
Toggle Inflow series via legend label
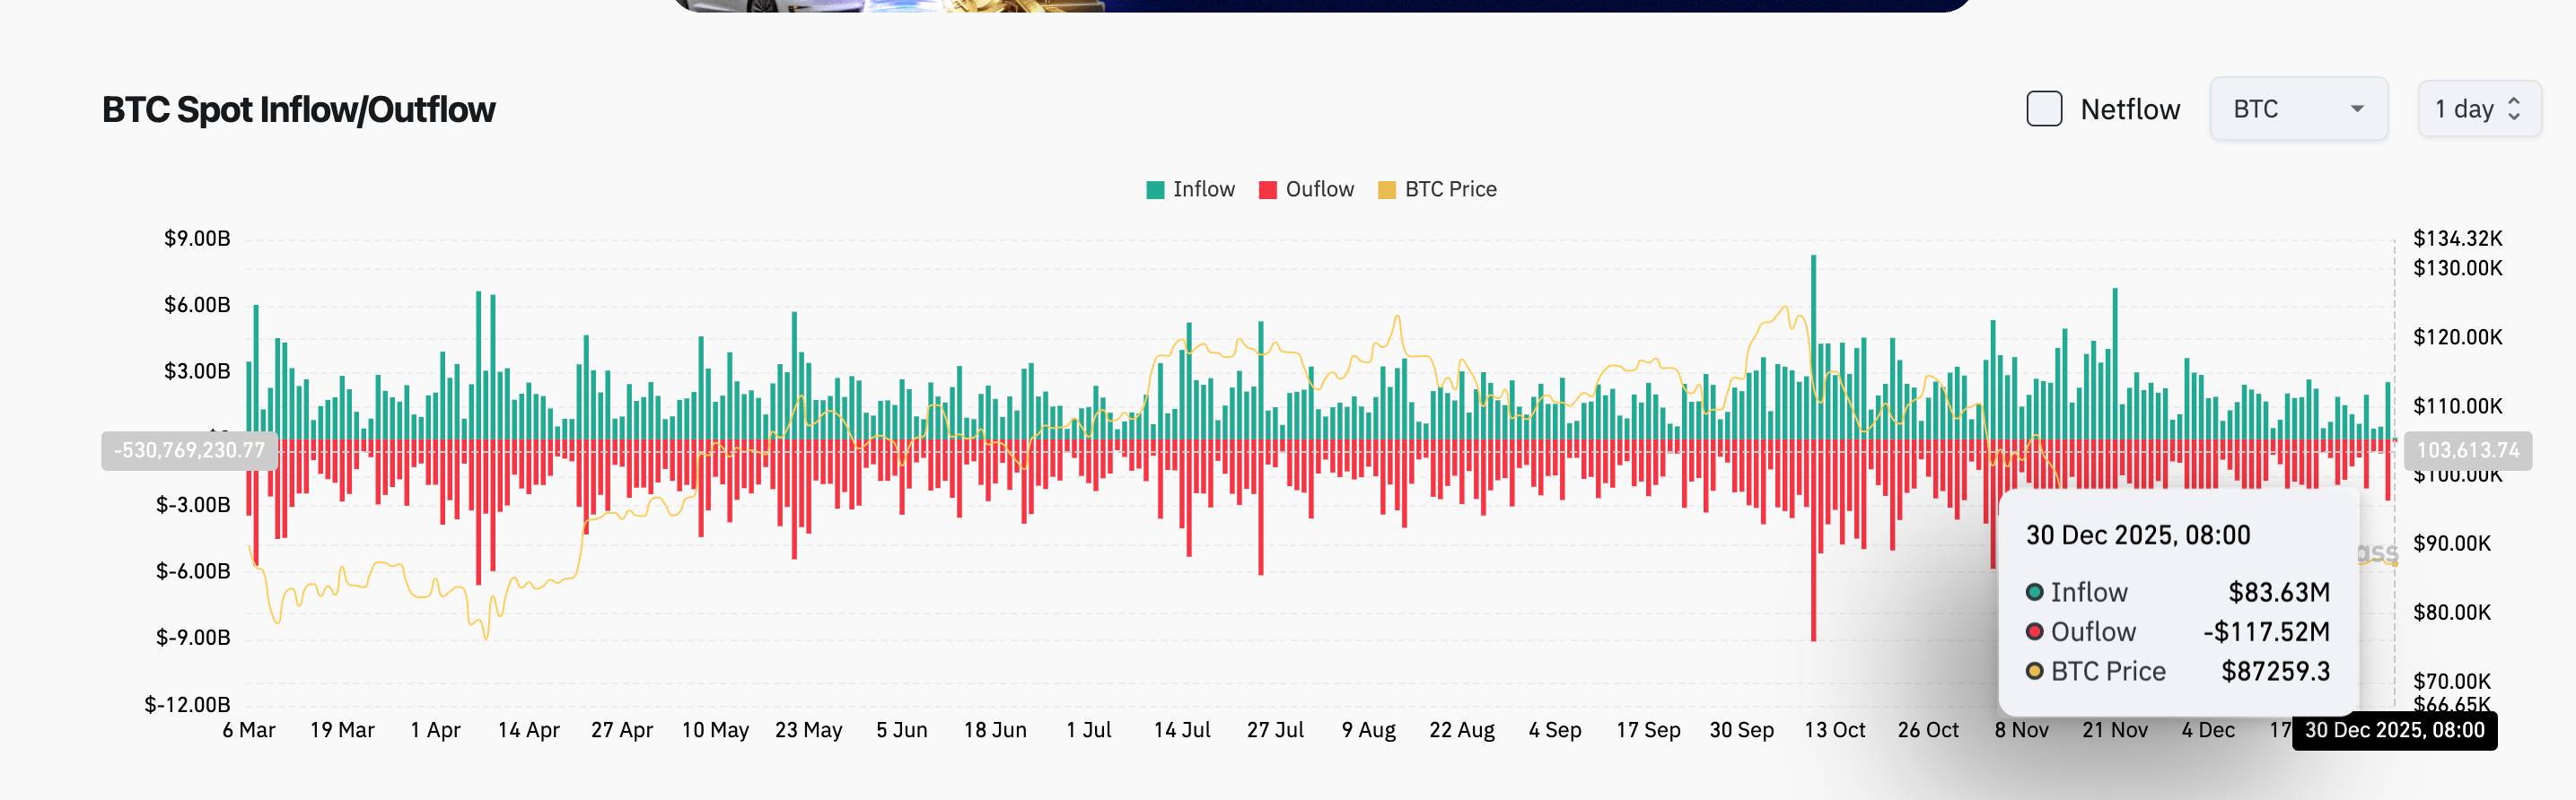coord(1203,190)
